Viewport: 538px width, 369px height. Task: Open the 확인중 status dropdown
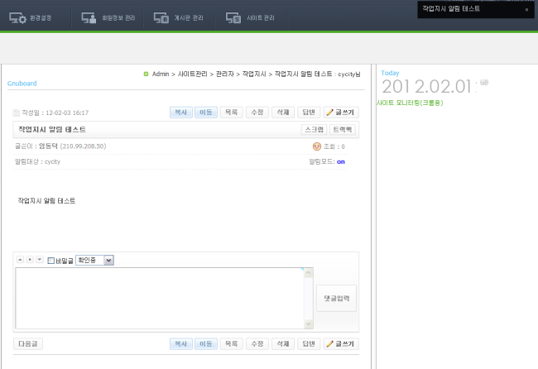[94, 261]
